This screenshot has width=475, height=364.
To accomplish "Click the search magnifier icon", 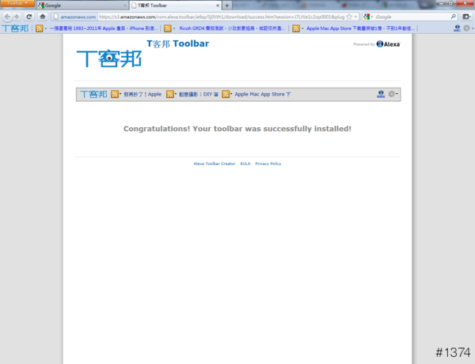I will point(453,17).
